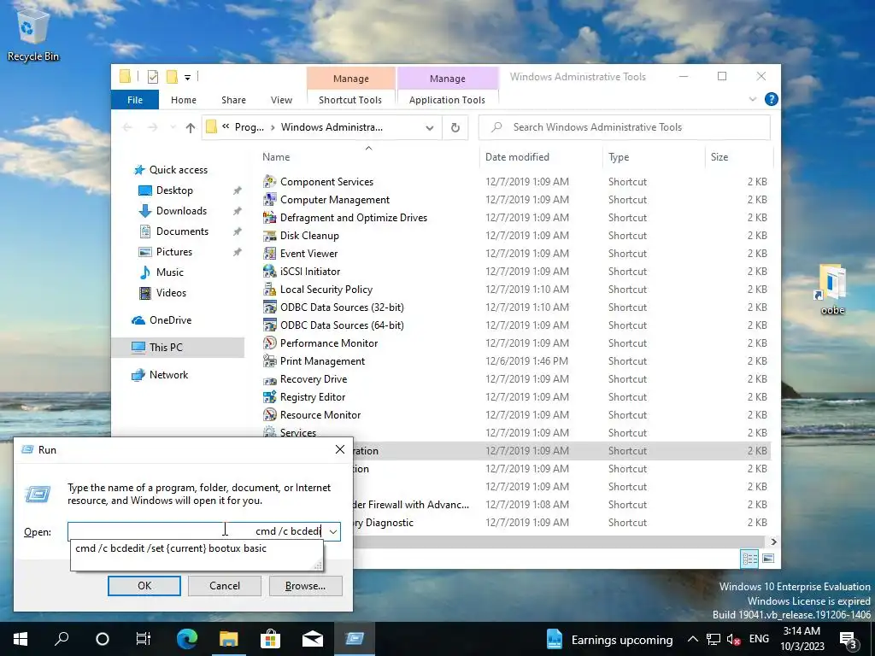Click the Recovery Drive icon
The image size is (875, 656).
pos(269,379)
